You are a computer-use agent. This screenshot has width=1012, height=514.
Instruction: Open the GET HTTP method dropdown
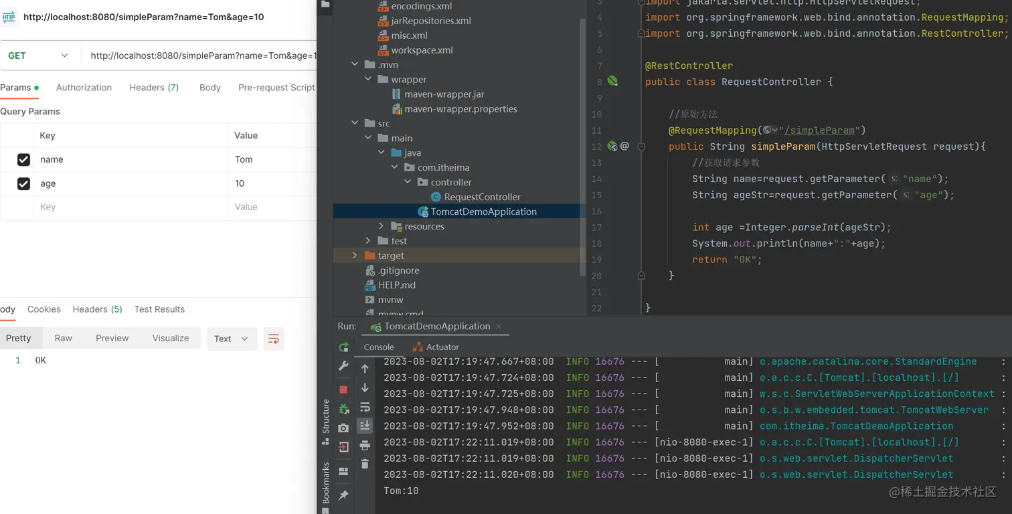click(38, 56)
